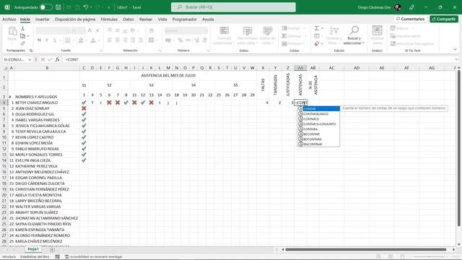
Task: Click the borders icon
Action: tap(67, 40)
